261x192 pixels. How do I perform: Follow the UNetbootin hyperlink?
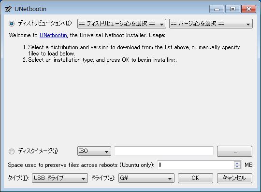54,35
